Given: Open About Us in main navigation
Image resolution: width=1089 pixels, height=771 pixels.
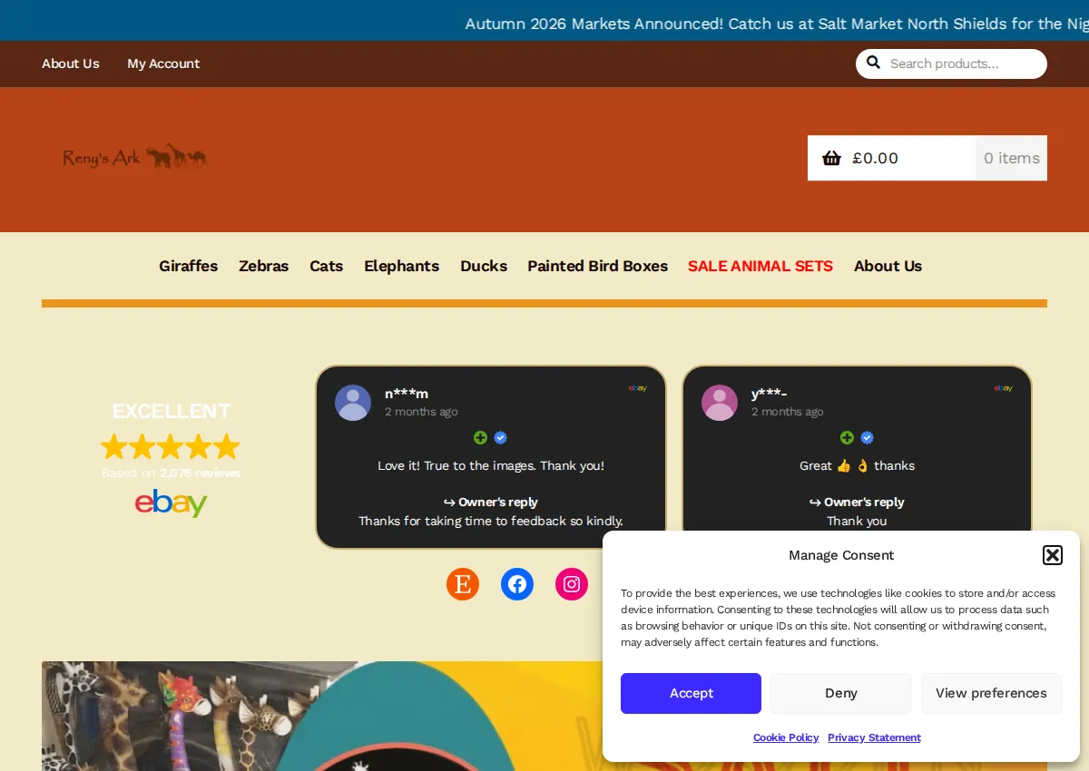Looking at the screenshot, I should coord(888,266).
